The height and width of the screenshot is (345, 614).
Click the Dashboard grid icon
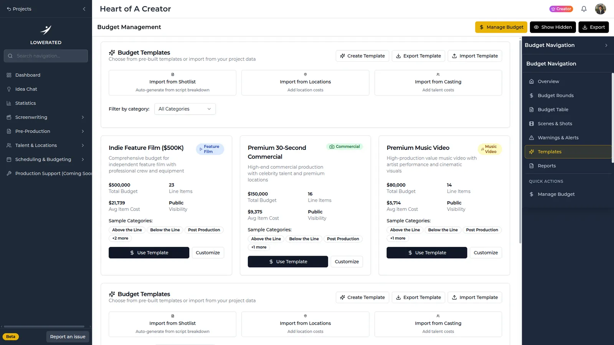coord(9,75)
